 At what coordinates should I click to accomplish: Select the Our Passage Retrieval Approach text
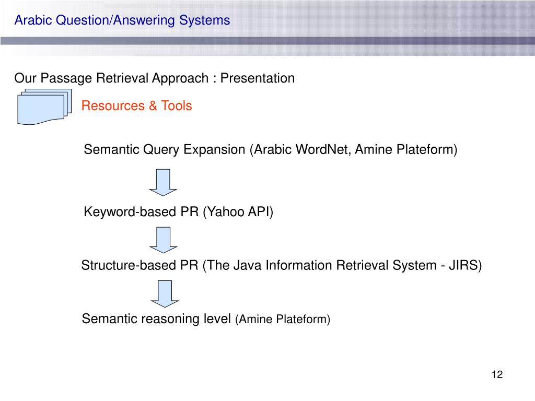click(x=111, y=78)
